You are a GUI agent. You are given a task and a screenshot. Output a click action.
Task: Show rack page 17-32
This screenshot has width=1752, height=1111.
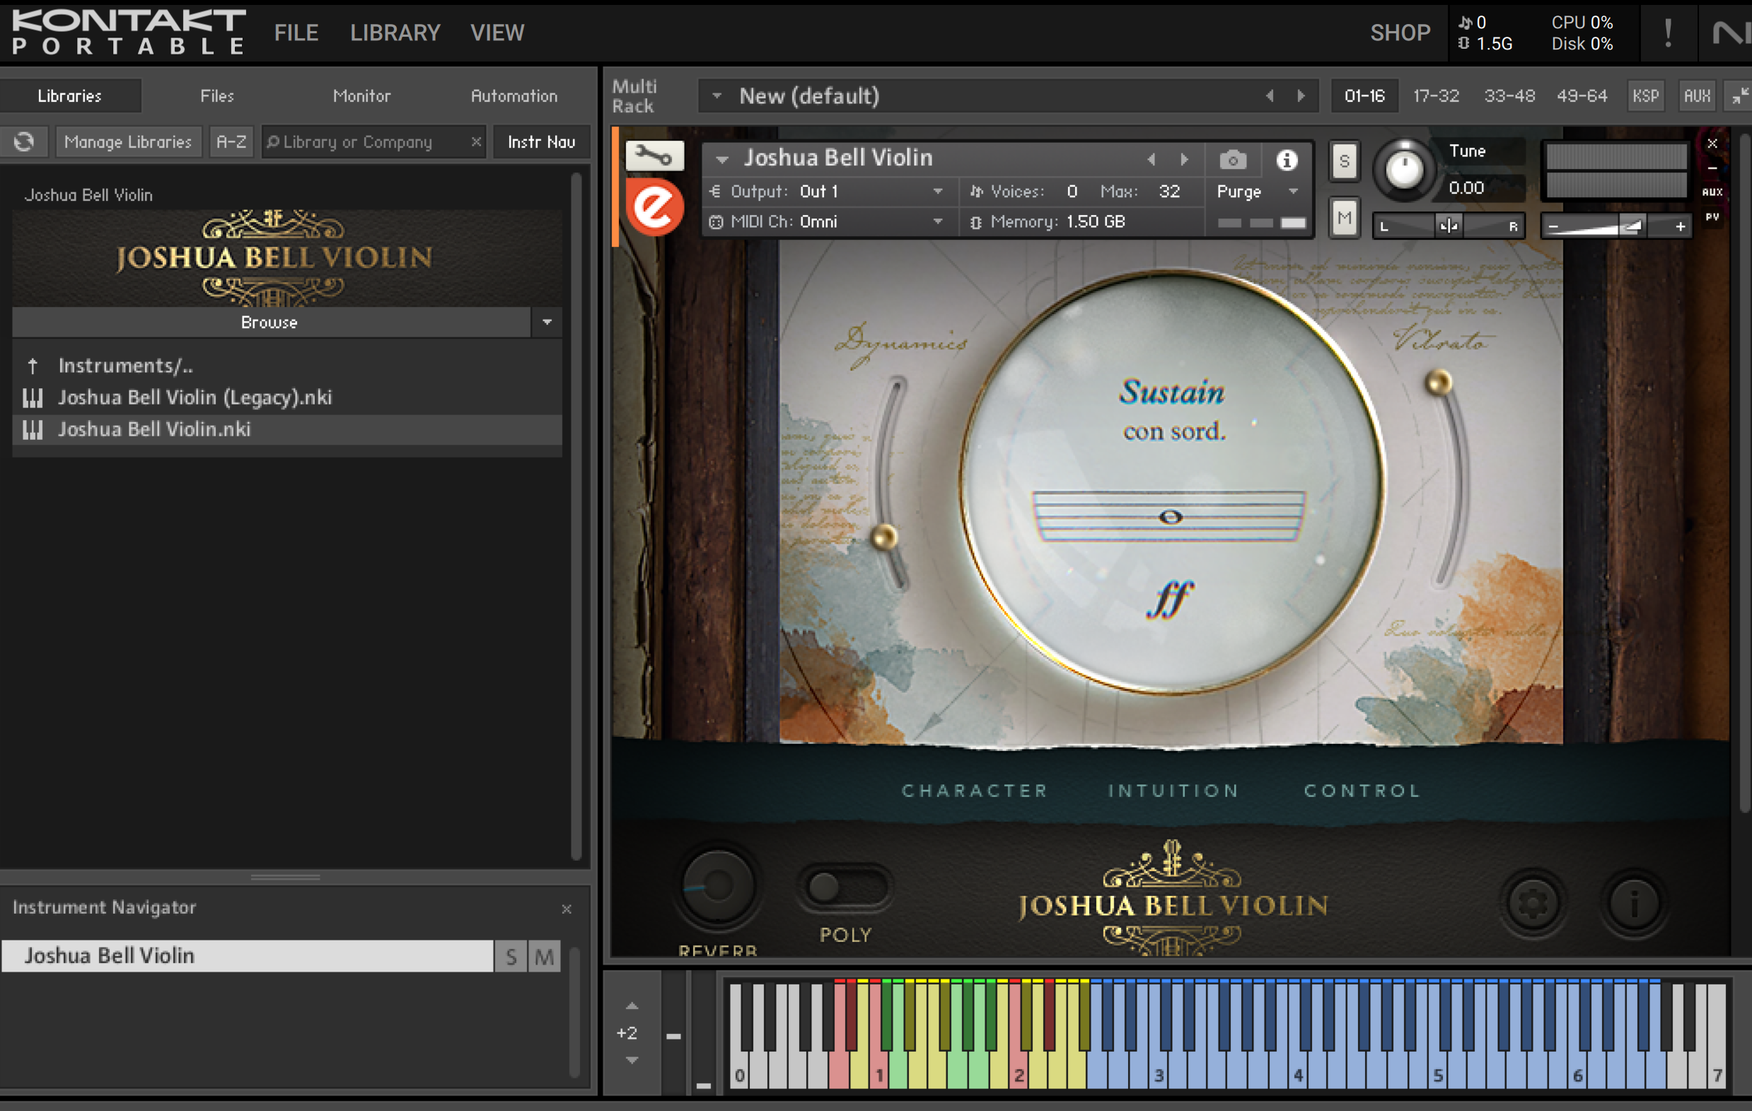click(1436, 96)
